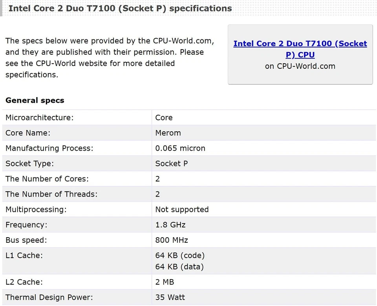The width and height of the screenshot is (377, 306).
Task: Select the Thermal Design Power value 35 Watt
Action: [170, 297]
